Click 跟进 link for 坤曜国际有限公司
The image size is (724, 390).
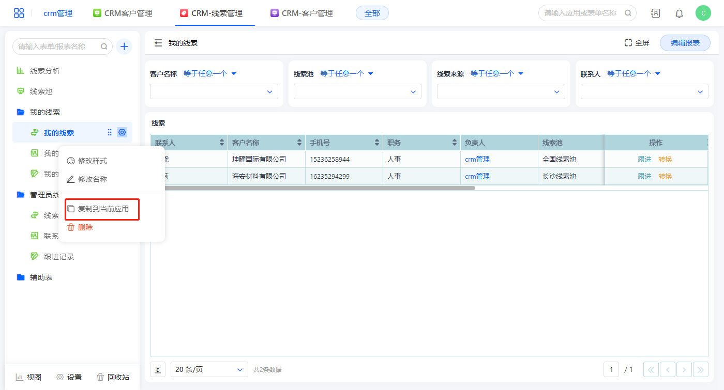point(644,160)
